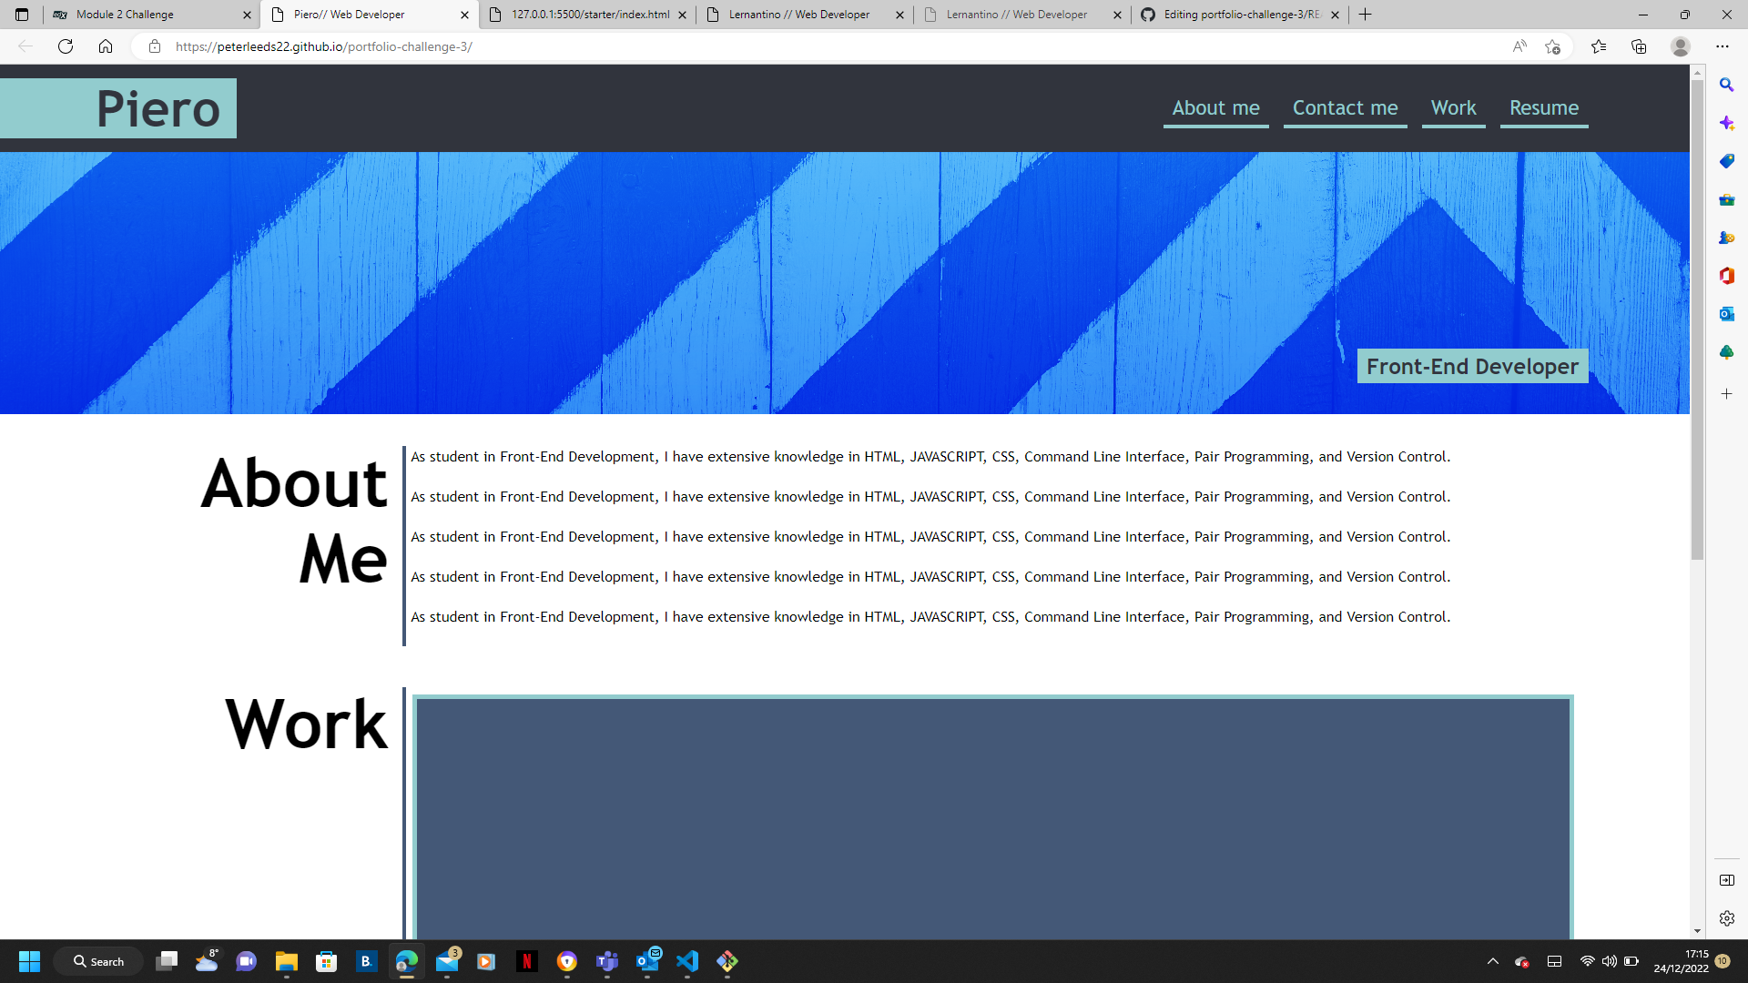Open the Resume nav link

click(x=1544, y=108)
